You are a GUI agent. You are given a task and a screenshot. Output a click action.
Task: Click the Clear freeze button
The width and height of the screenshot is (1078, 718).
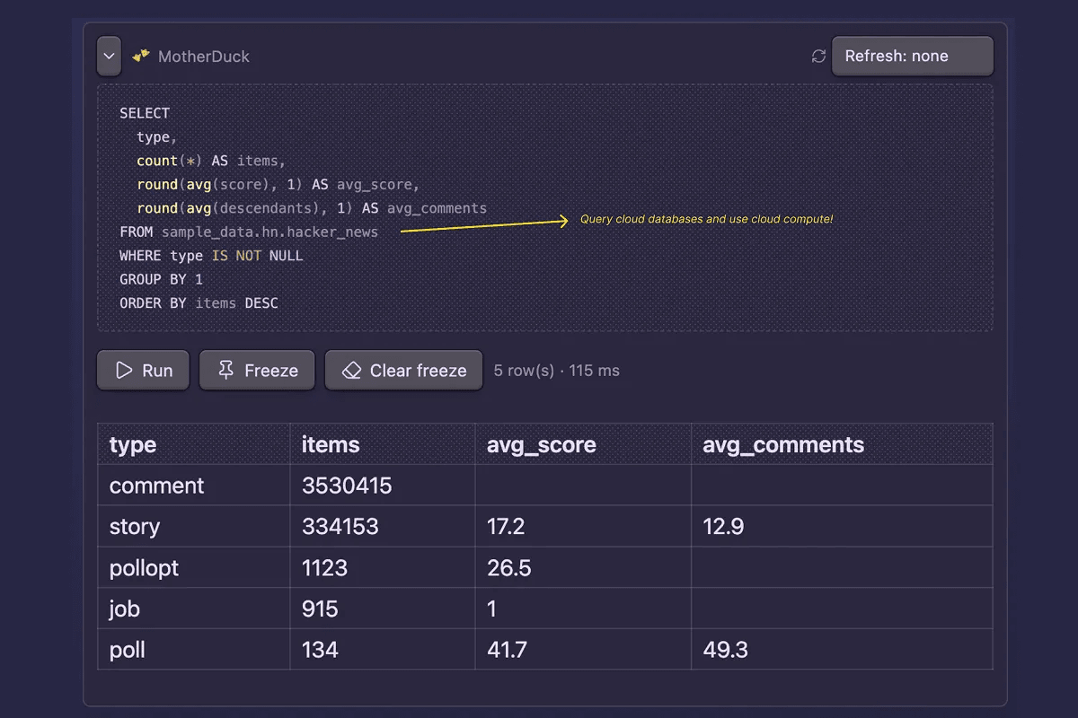coord(404,370)
